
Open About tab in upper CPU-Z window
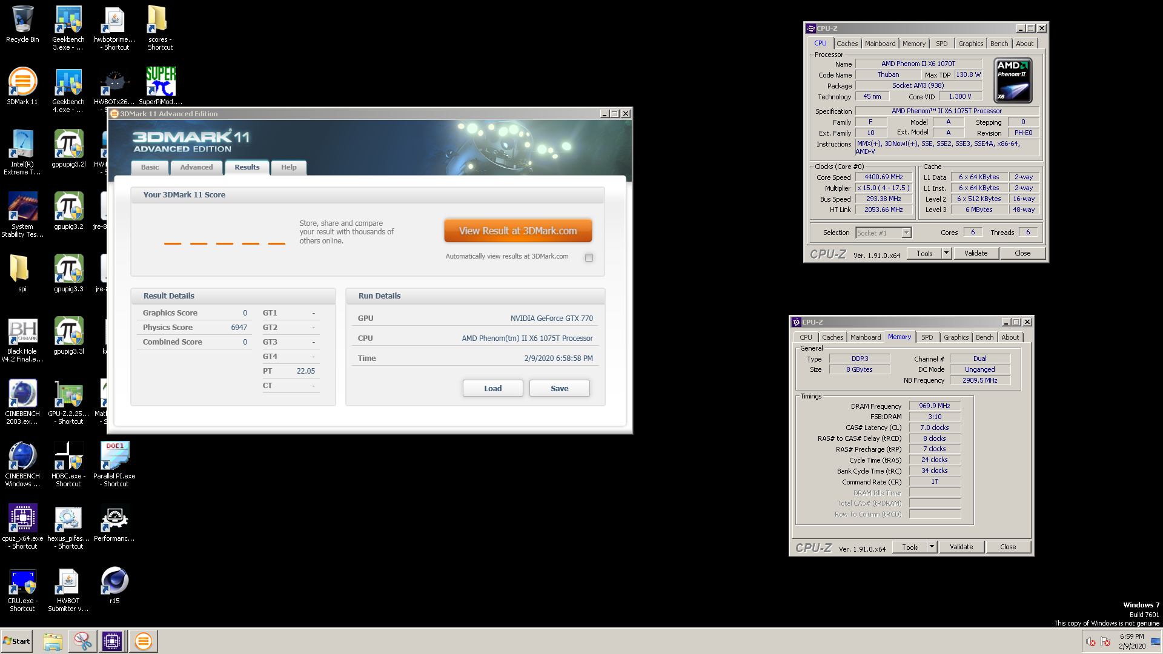coord(1024,44)
